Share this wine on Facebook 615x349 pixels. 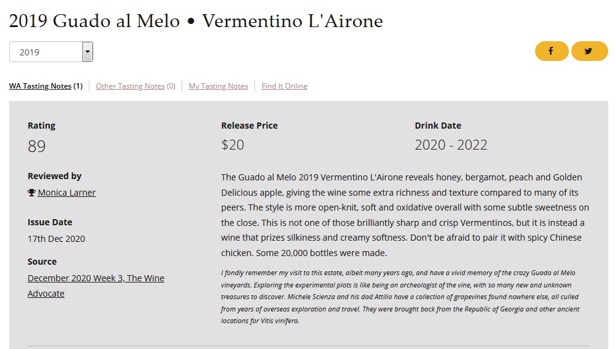(x=552, y=51)
